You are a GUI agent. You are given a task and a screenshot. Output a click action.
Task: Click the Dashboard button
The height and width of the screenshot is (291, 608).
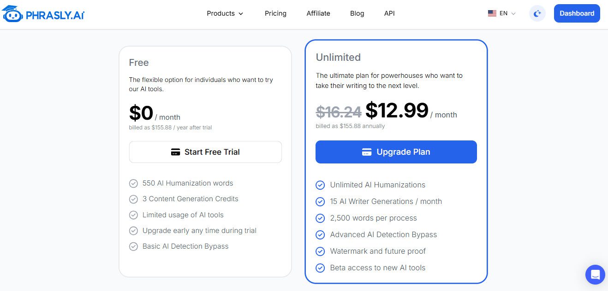(577, 13)
